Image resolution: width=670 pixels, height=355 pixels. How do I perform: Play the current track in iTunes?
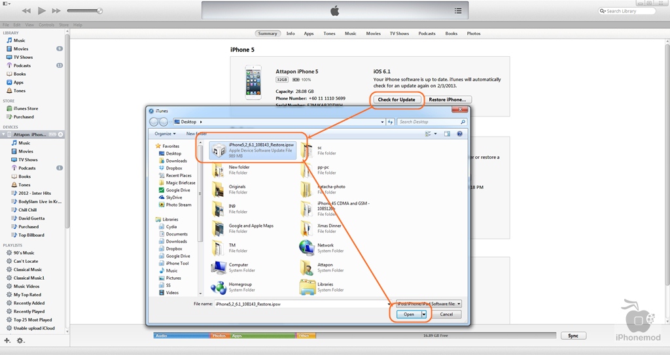41,10
